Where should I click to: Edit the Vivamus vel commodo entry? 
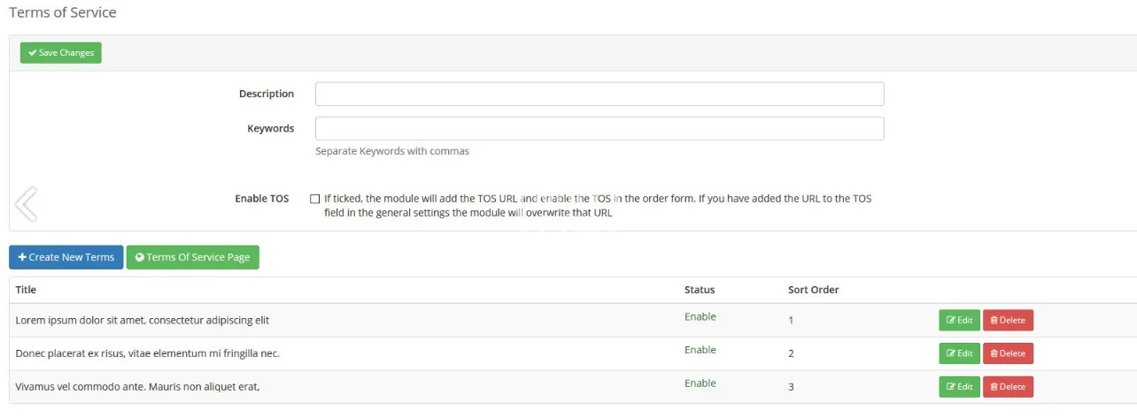coord(959,387)
